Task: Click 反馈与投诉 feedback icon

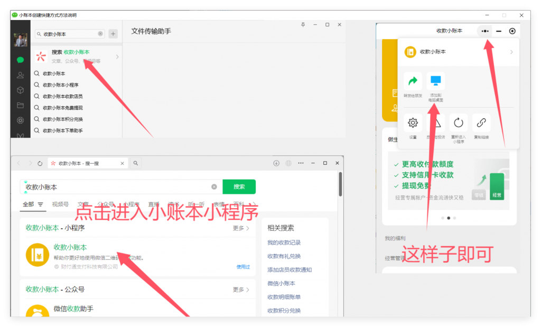Action: (x=435, y=123)
